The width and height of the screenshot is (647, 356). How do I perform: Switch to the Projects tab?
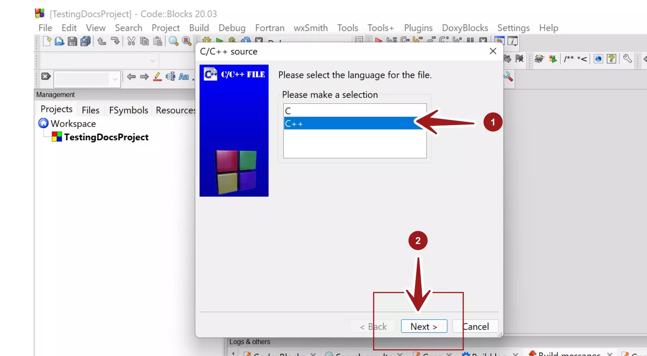click(57, 109)
